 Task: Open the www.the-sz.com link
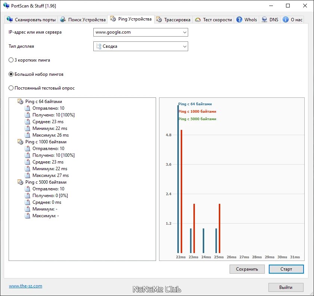(26, 286)
